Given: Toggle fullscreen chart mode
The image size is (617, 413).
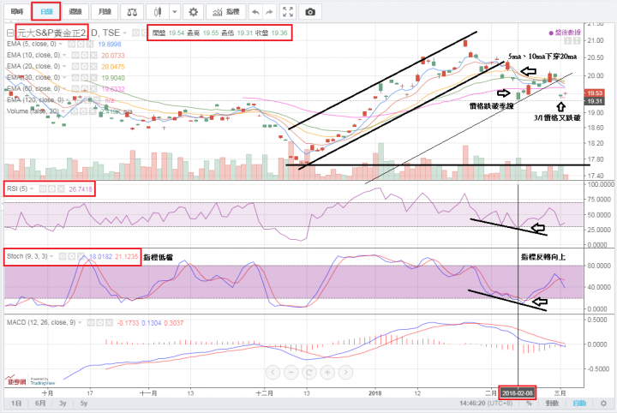Looking at the screenshot, I should pos(288,12).
